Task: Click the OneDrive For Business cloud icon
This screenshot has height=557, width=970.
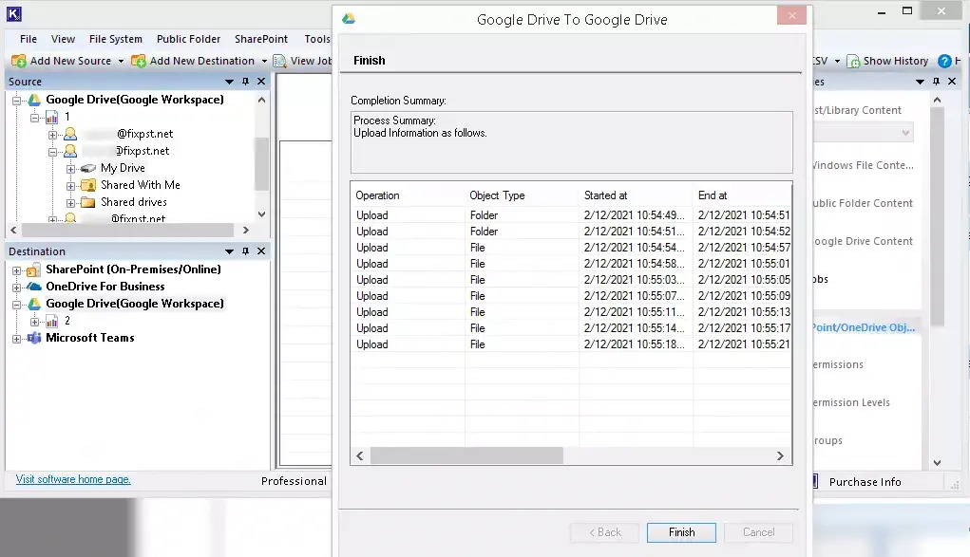Action: (x=34, y=287)
